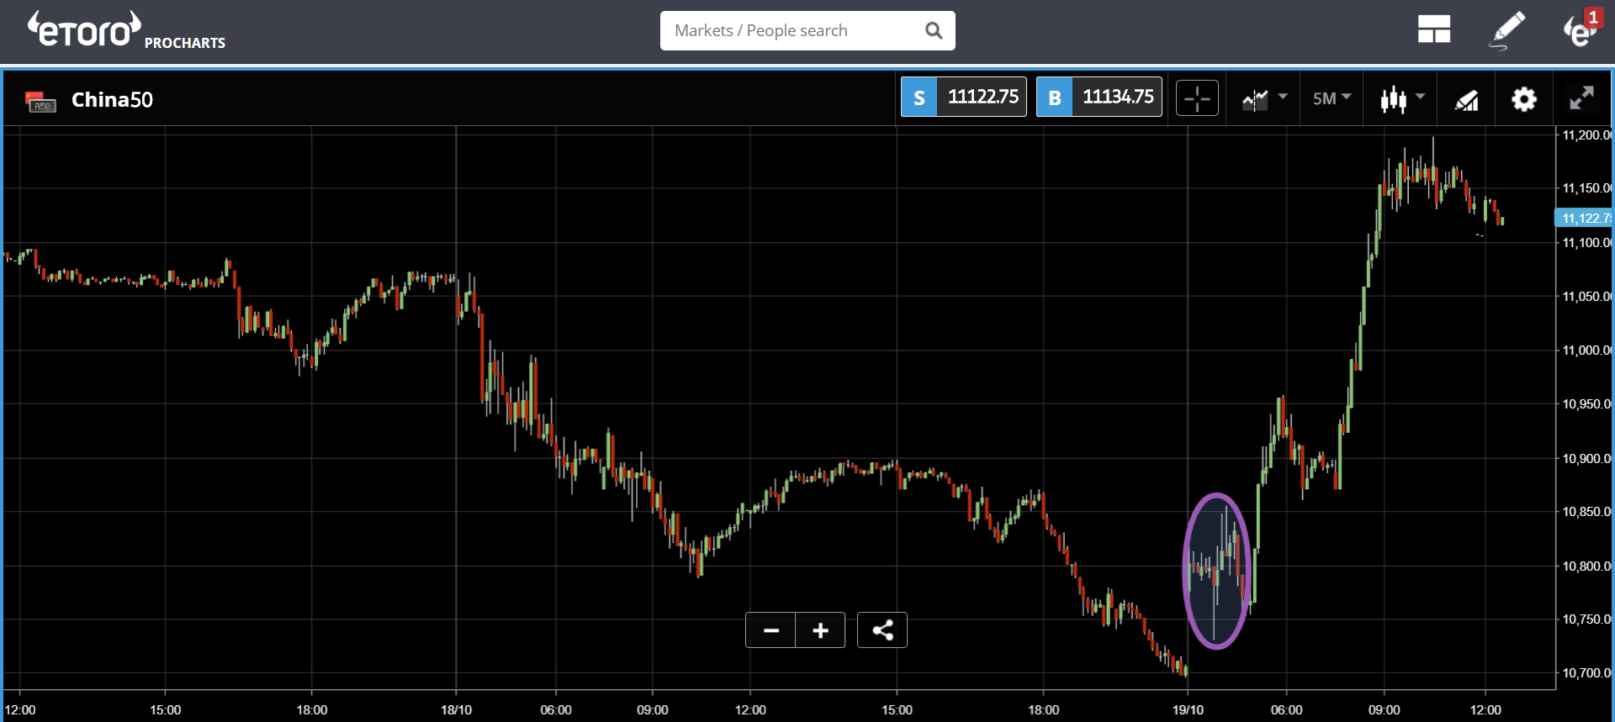
Task: Open the layout grid selector icon
Action: tap(1433, 30)
